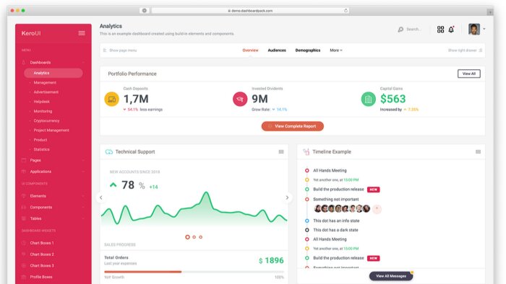Open the apps grid icon in header
Viewport: 506px width, 284px height.
[440, 30]
